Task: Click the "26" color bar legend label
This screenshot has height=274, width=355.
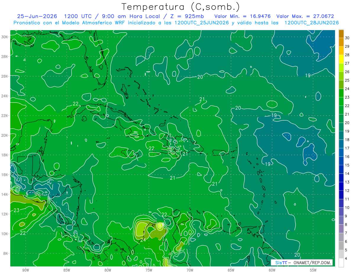Action: (347, 72)
